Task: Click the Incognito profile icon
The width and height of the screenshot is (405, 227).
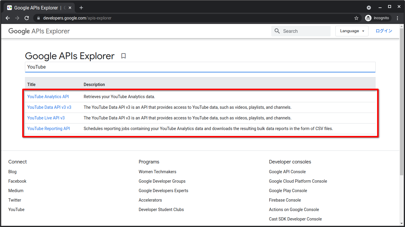Action: pos(368,18)
